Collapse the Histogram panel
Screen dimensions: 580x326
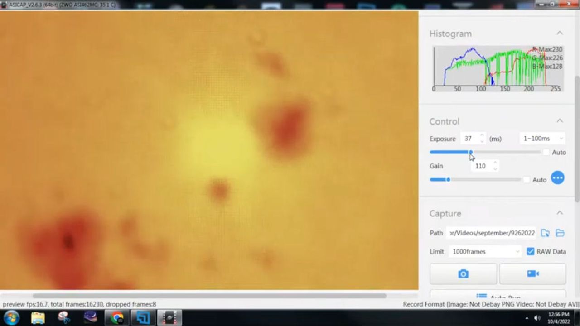560,34
